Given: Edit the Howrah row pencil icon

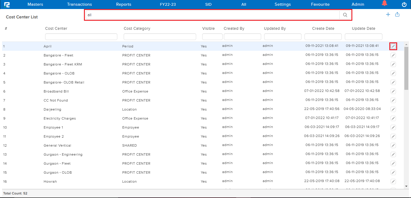Looking at the screenshot, I should pyautogui.click(x=393, y=181).
